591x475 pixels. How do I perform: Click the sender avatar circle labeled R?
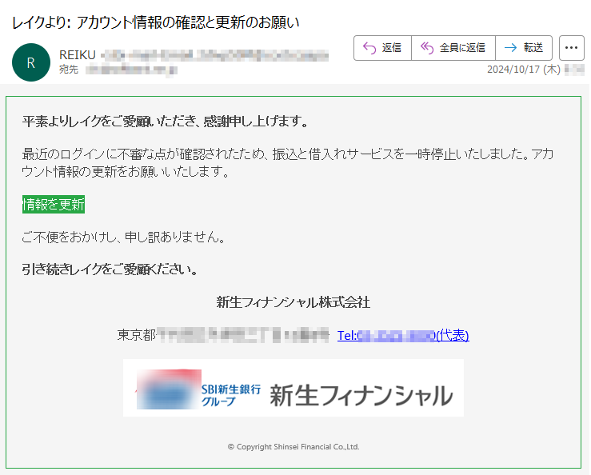tap(31, 62)
